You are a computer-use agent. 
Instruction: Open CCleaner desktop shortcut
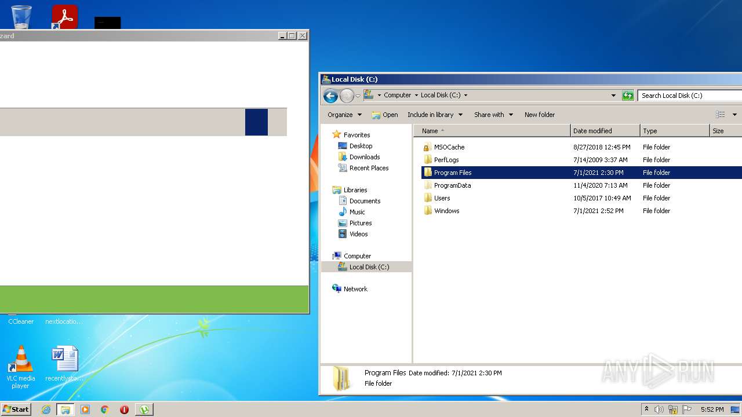[x=21, y=321]
